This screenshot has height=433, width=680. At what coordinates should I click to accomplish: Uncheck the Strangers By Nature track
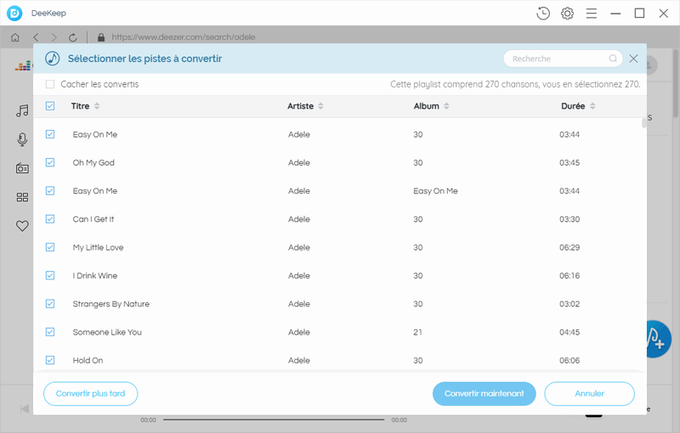50,304
